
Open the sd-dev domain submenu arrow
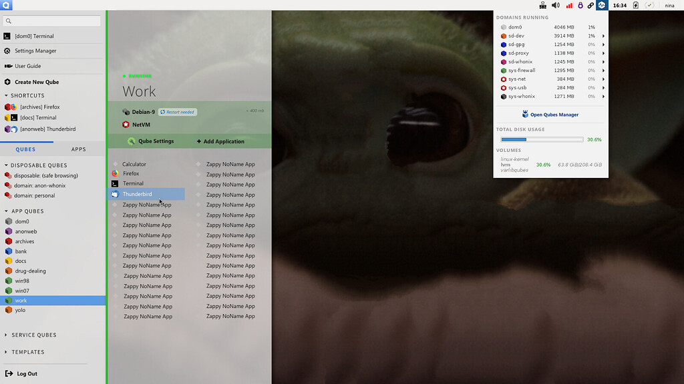pos(603,36)
